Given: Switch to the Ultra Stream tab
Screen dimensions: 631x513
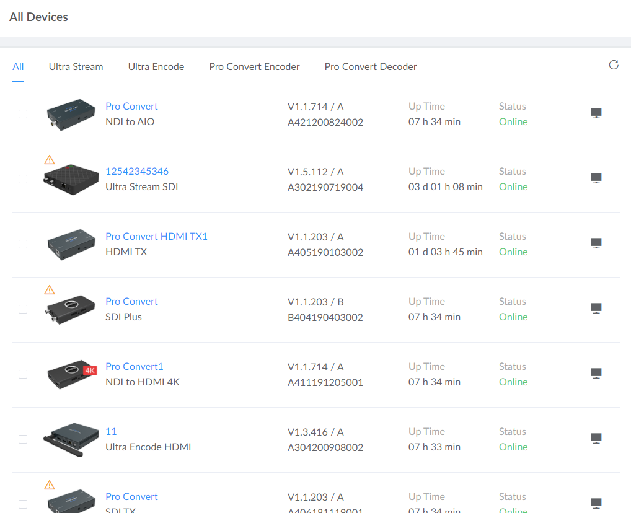Looking at the screenshot, I should click(x=76, y=67).
